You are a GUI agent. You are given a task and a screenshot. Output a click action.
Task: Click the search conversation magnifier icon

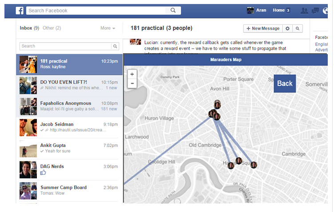[x=298, y=28]
